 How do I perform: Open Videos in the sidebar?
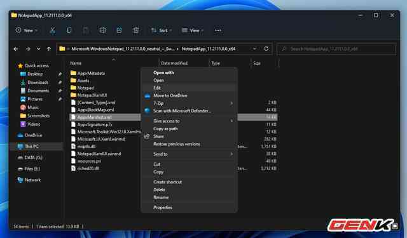(34, 124)
